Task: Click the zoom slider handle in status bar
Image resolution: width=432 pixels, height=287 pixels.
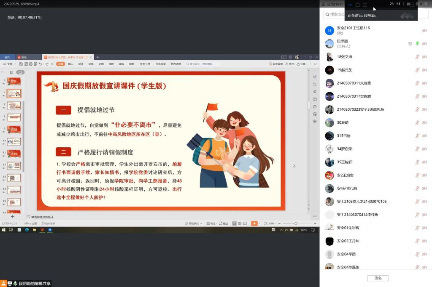Action: coord(296,223)
